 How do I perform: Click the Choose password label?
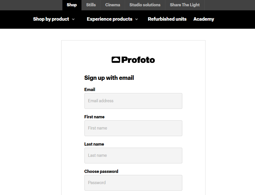tap(101, 171)
